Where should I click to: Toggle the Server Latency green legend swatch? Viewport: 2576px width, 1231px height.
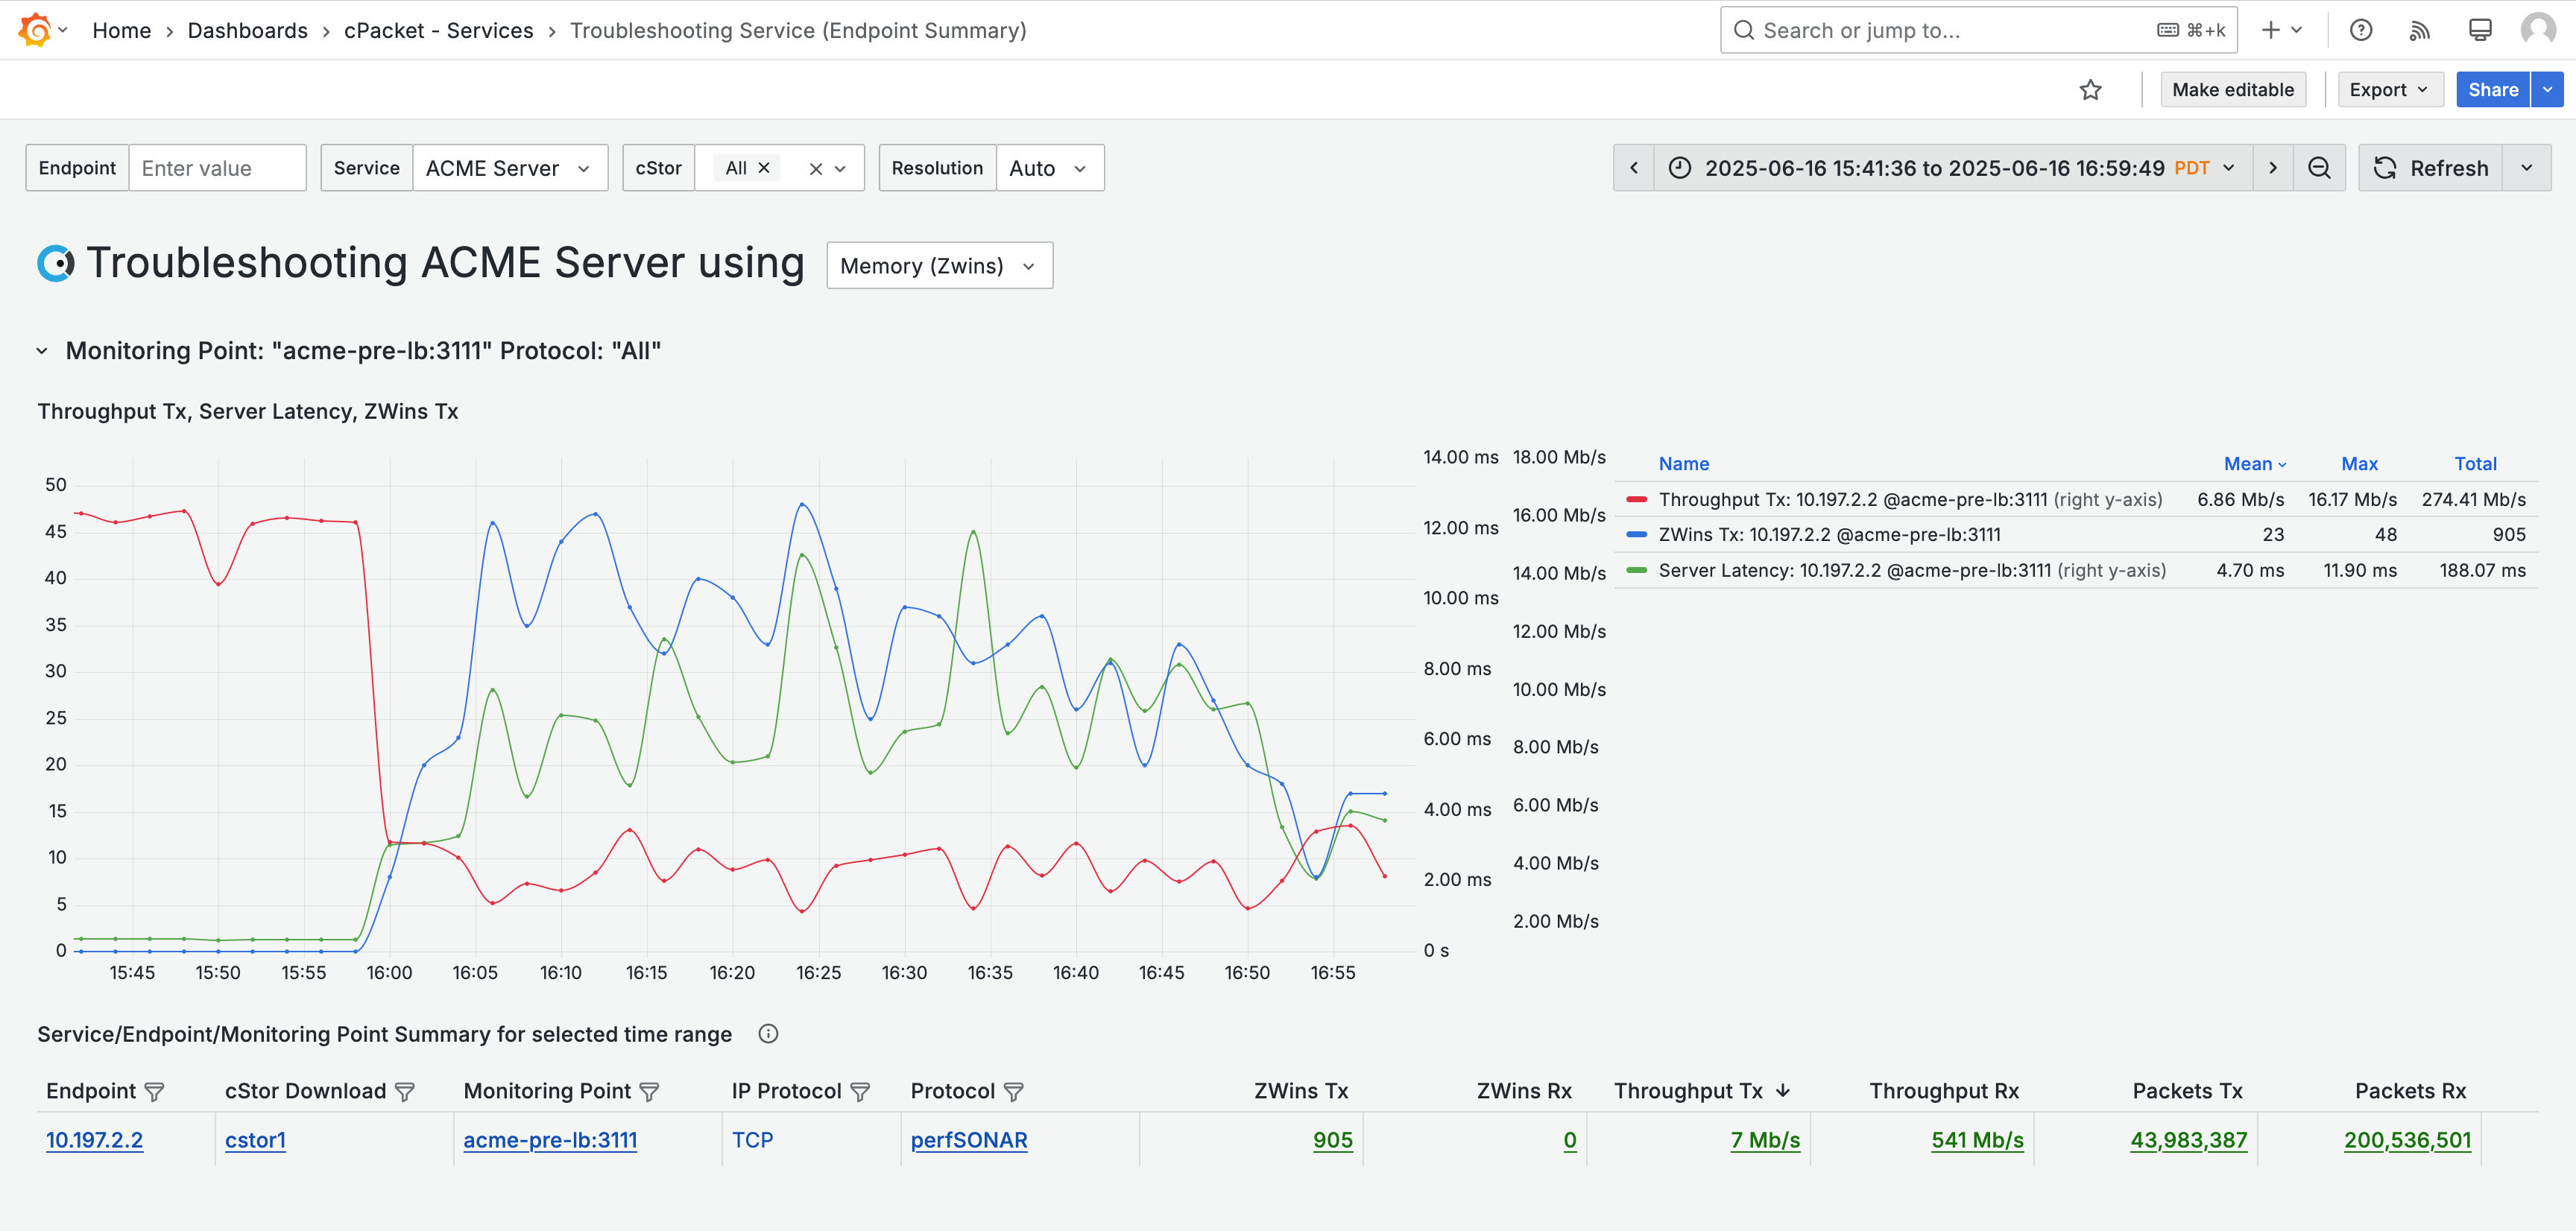click(1636, 570)
